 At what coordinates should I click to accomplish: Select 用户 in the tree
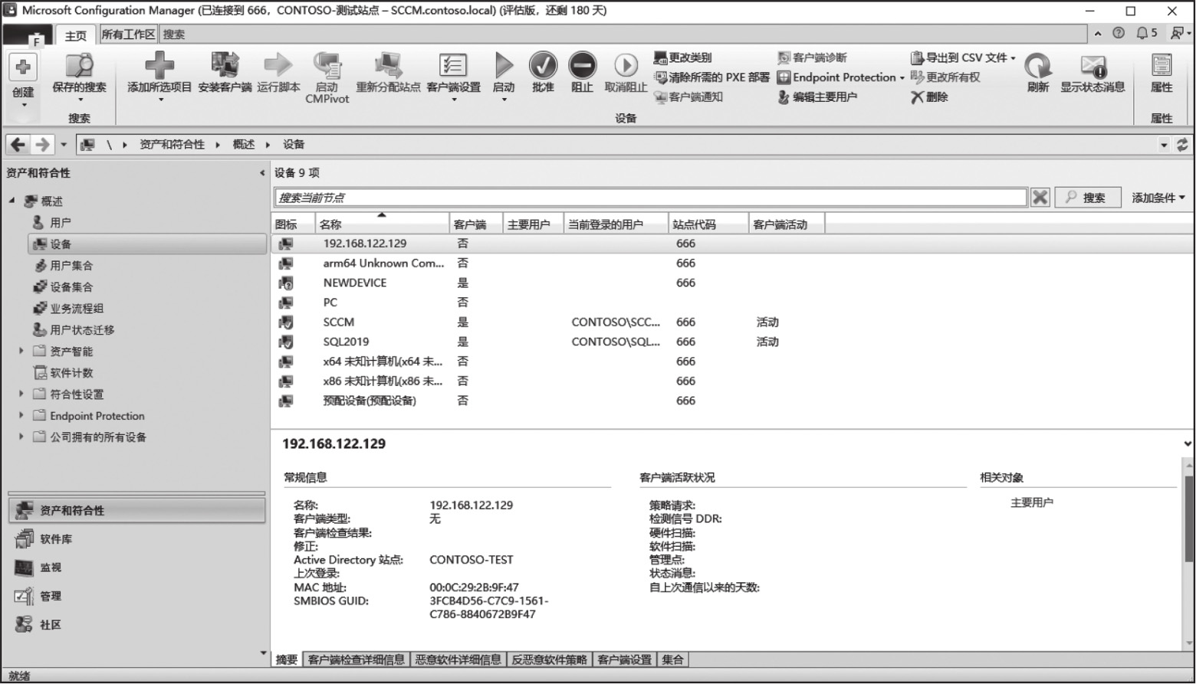click(x=60, y=222)
